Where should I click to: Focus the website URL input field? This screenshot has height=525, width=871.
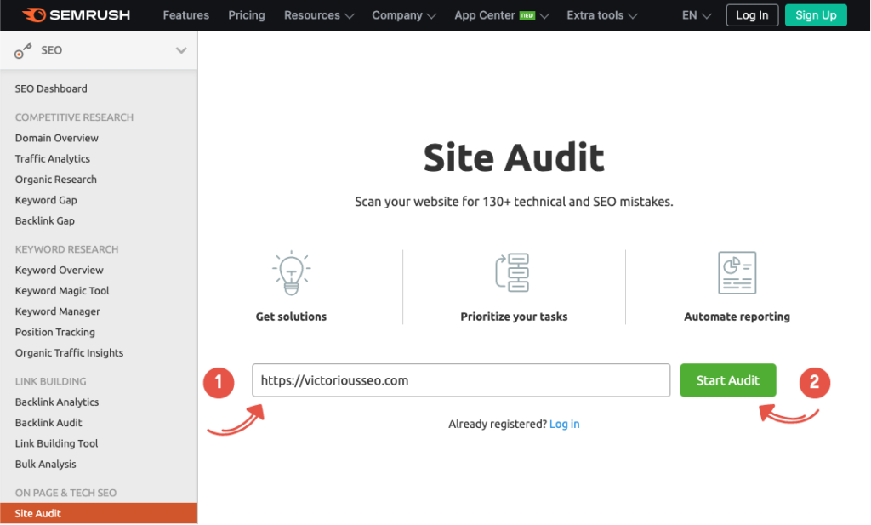461,380
